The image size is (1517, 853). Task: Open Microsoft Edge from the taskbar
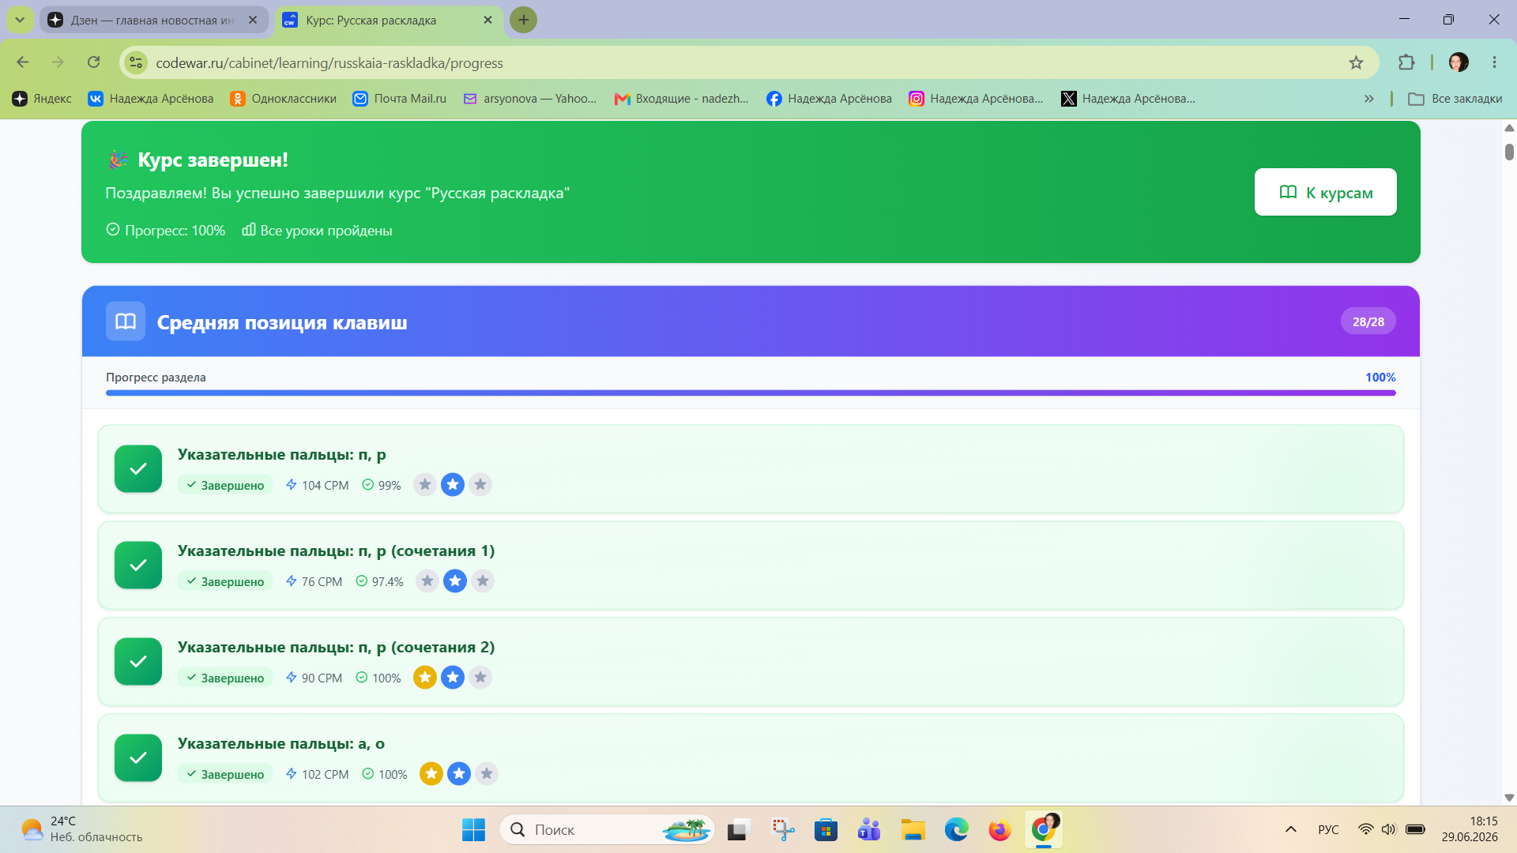[956, 830]
